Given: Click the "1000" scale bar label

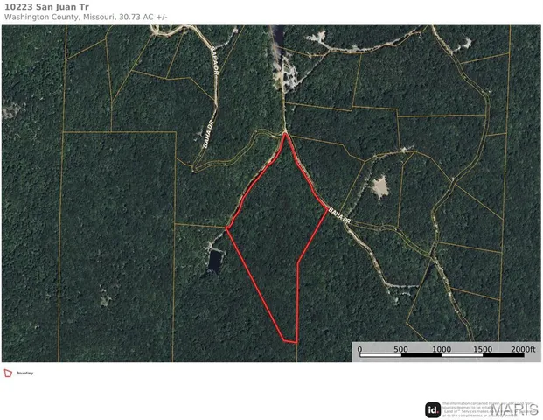Looking at the screenshot, I should tap(442, 349).
